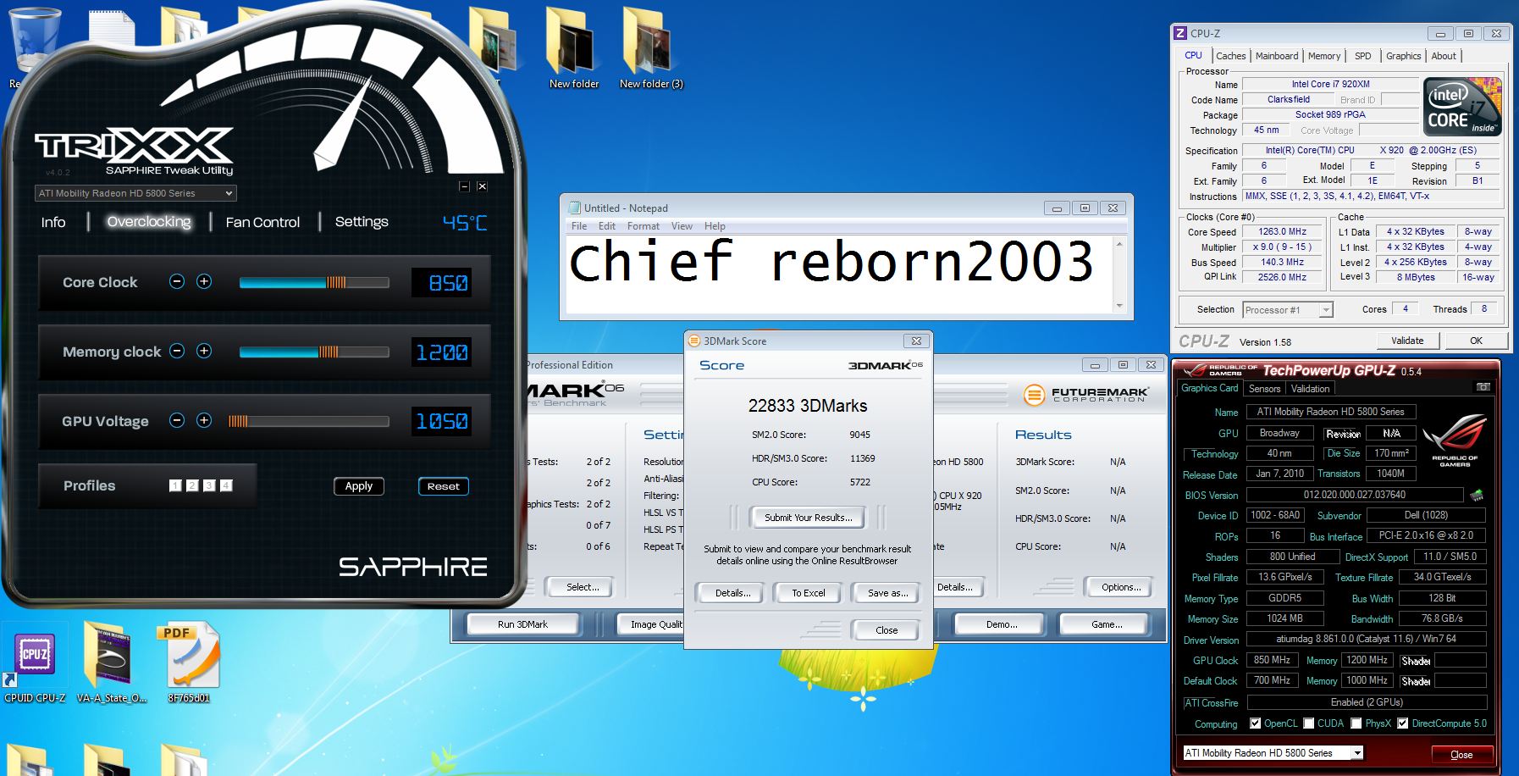Switch to Info tab in TRIXX
The width and height of the screenshot is (1519, 776).
click(x=53, y=222)
